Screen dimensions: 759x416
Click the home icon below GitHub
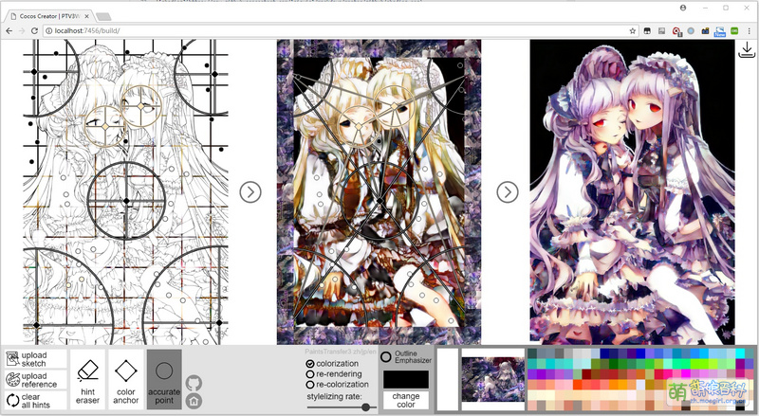coord(194,401)
